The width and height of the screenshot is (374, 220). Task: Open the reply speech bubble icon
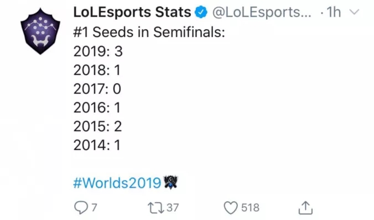click(81, 208)
